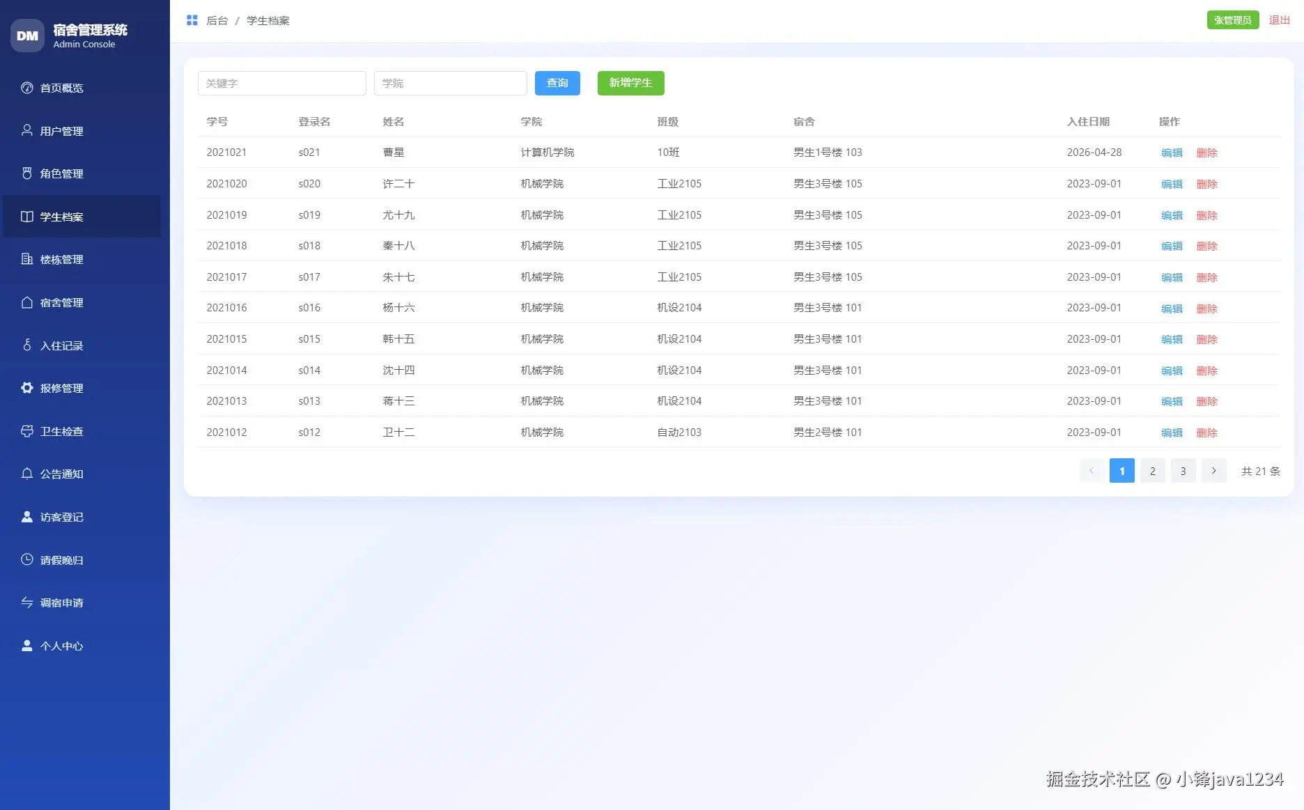Click the 公告通知 bell icon
This screenshot has width=1304, height=810.
(27, 474)
